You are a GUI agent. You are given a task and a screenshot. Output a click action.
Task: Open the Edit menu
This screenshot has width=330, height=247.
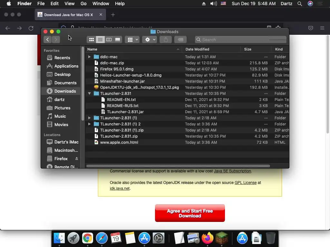coord(54,4)
